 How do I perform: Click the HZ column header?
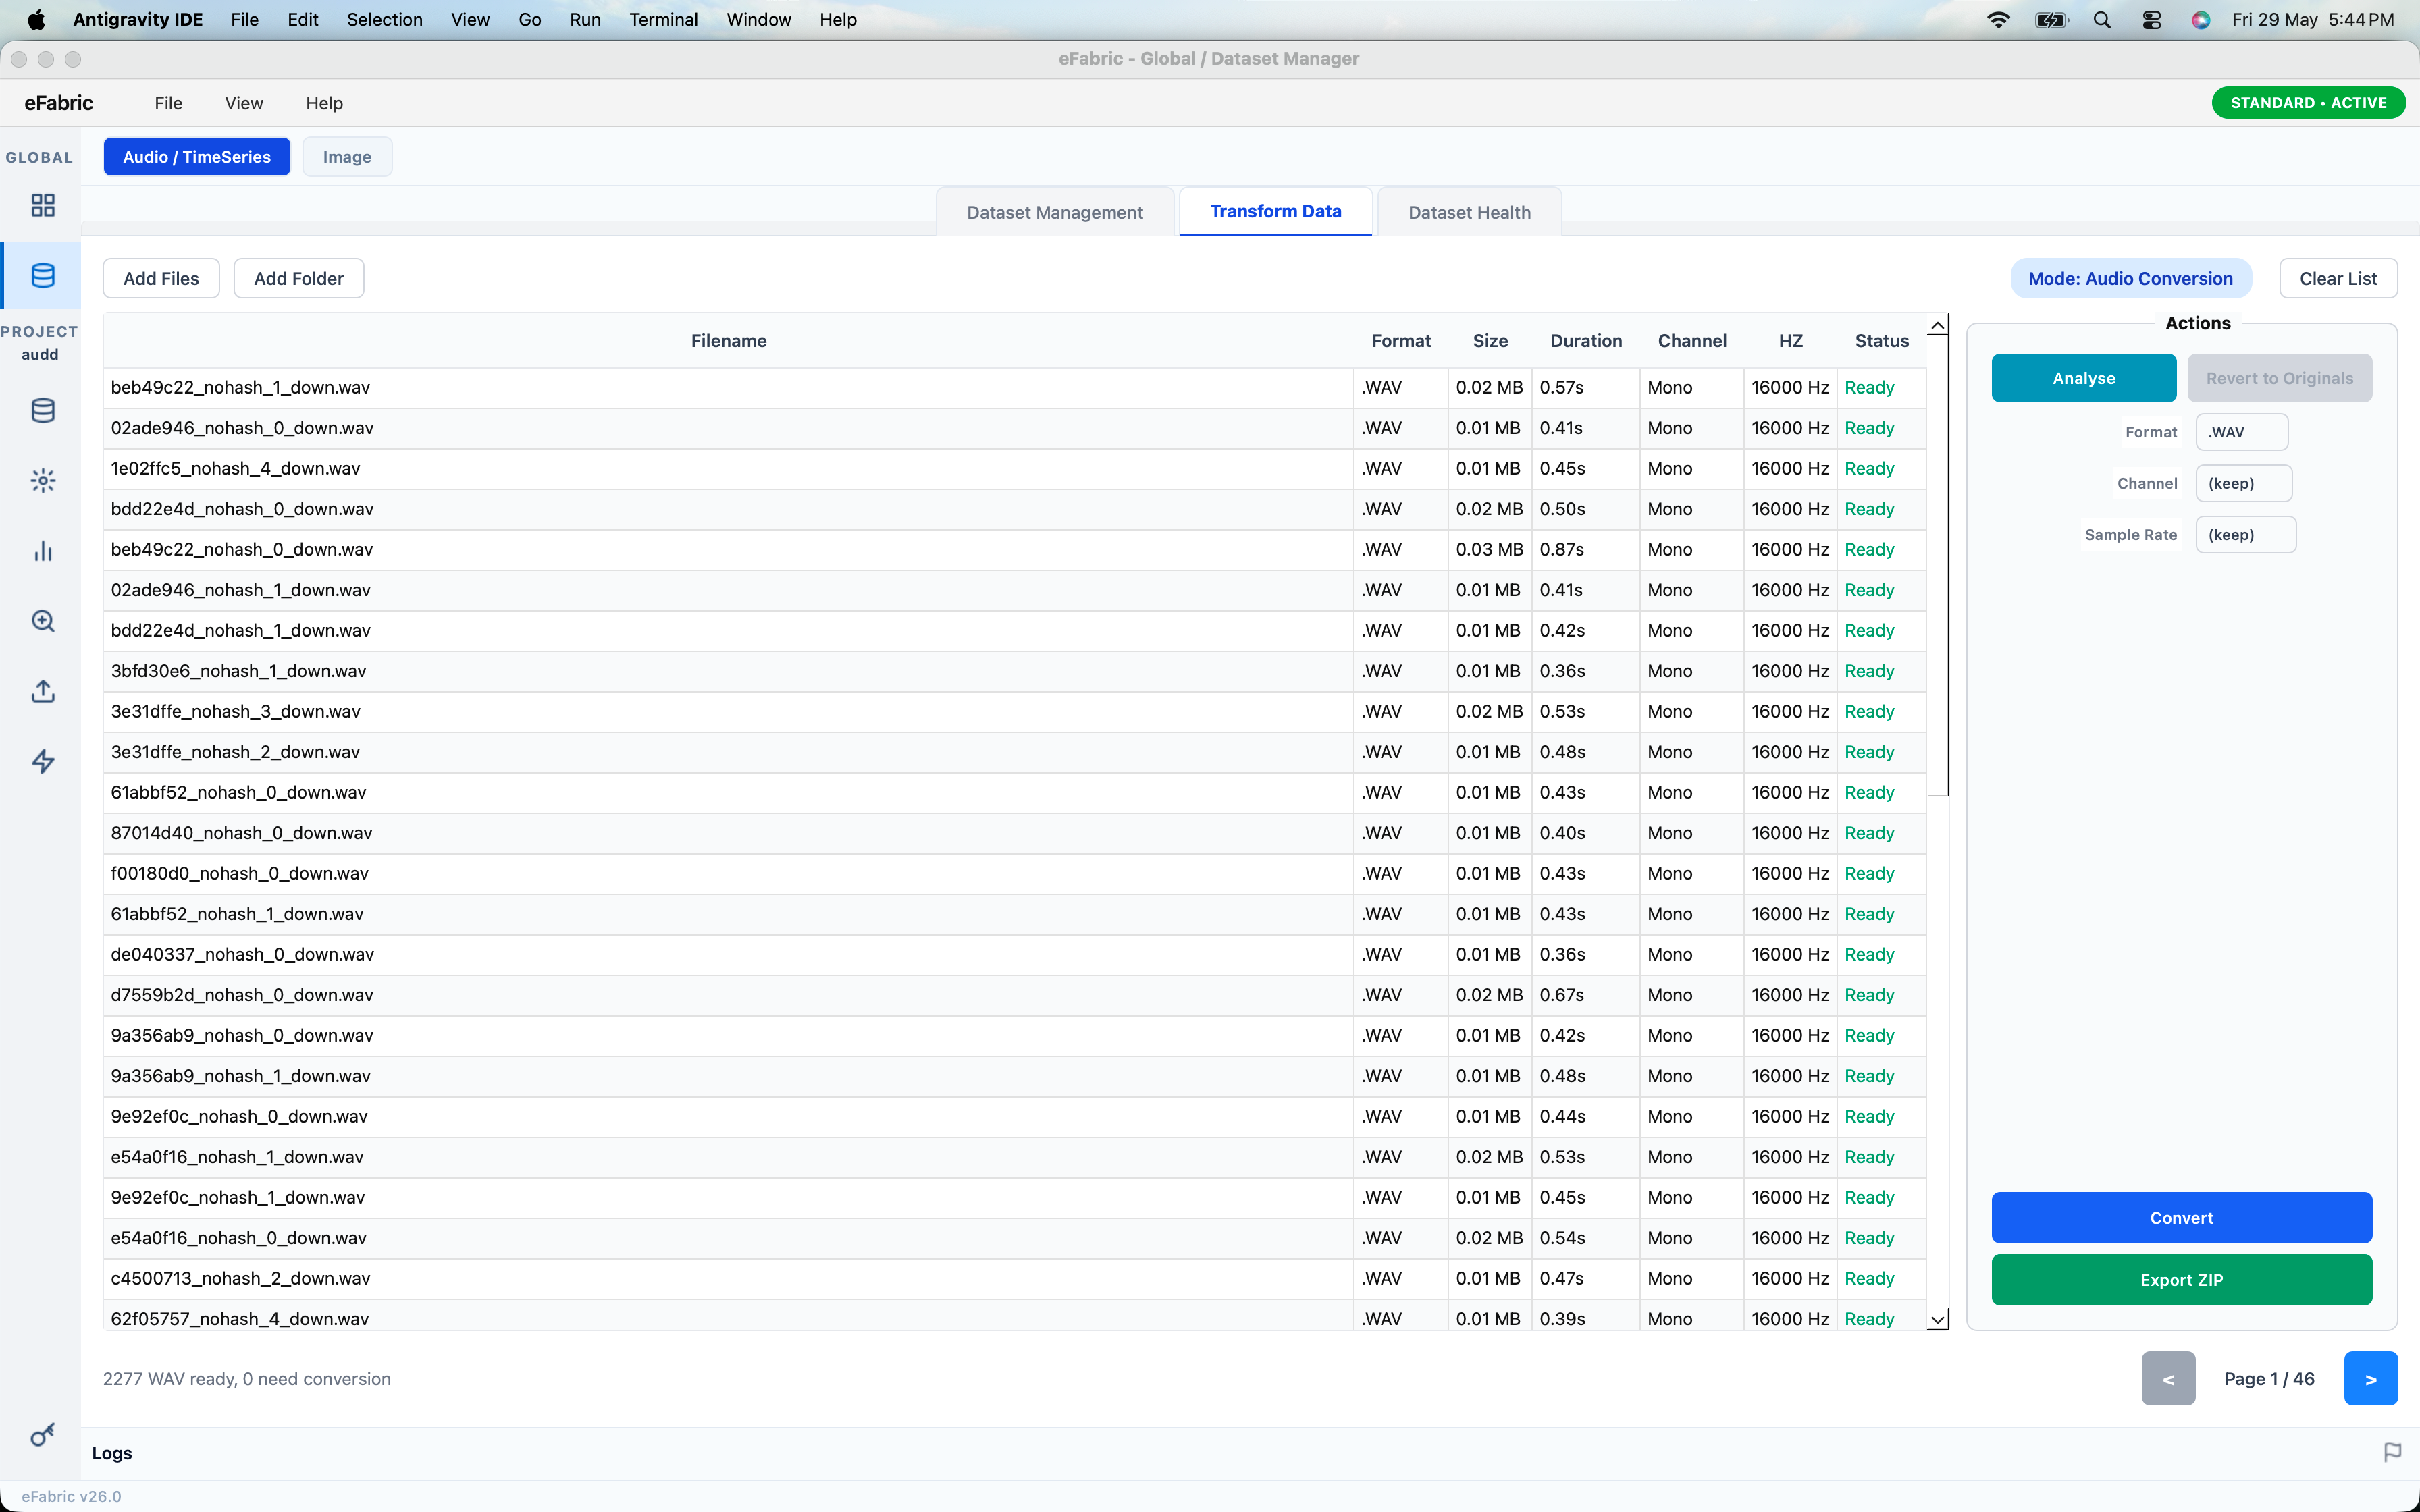coord(1790,340)
